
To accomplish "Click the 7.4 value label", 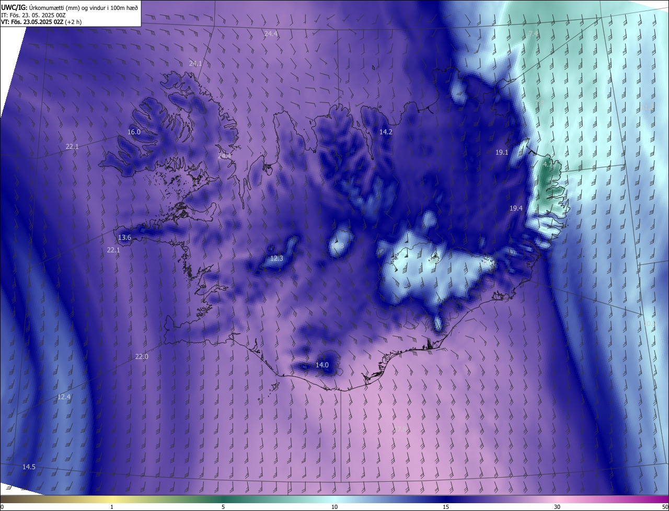I will click(x=533, y=34).
